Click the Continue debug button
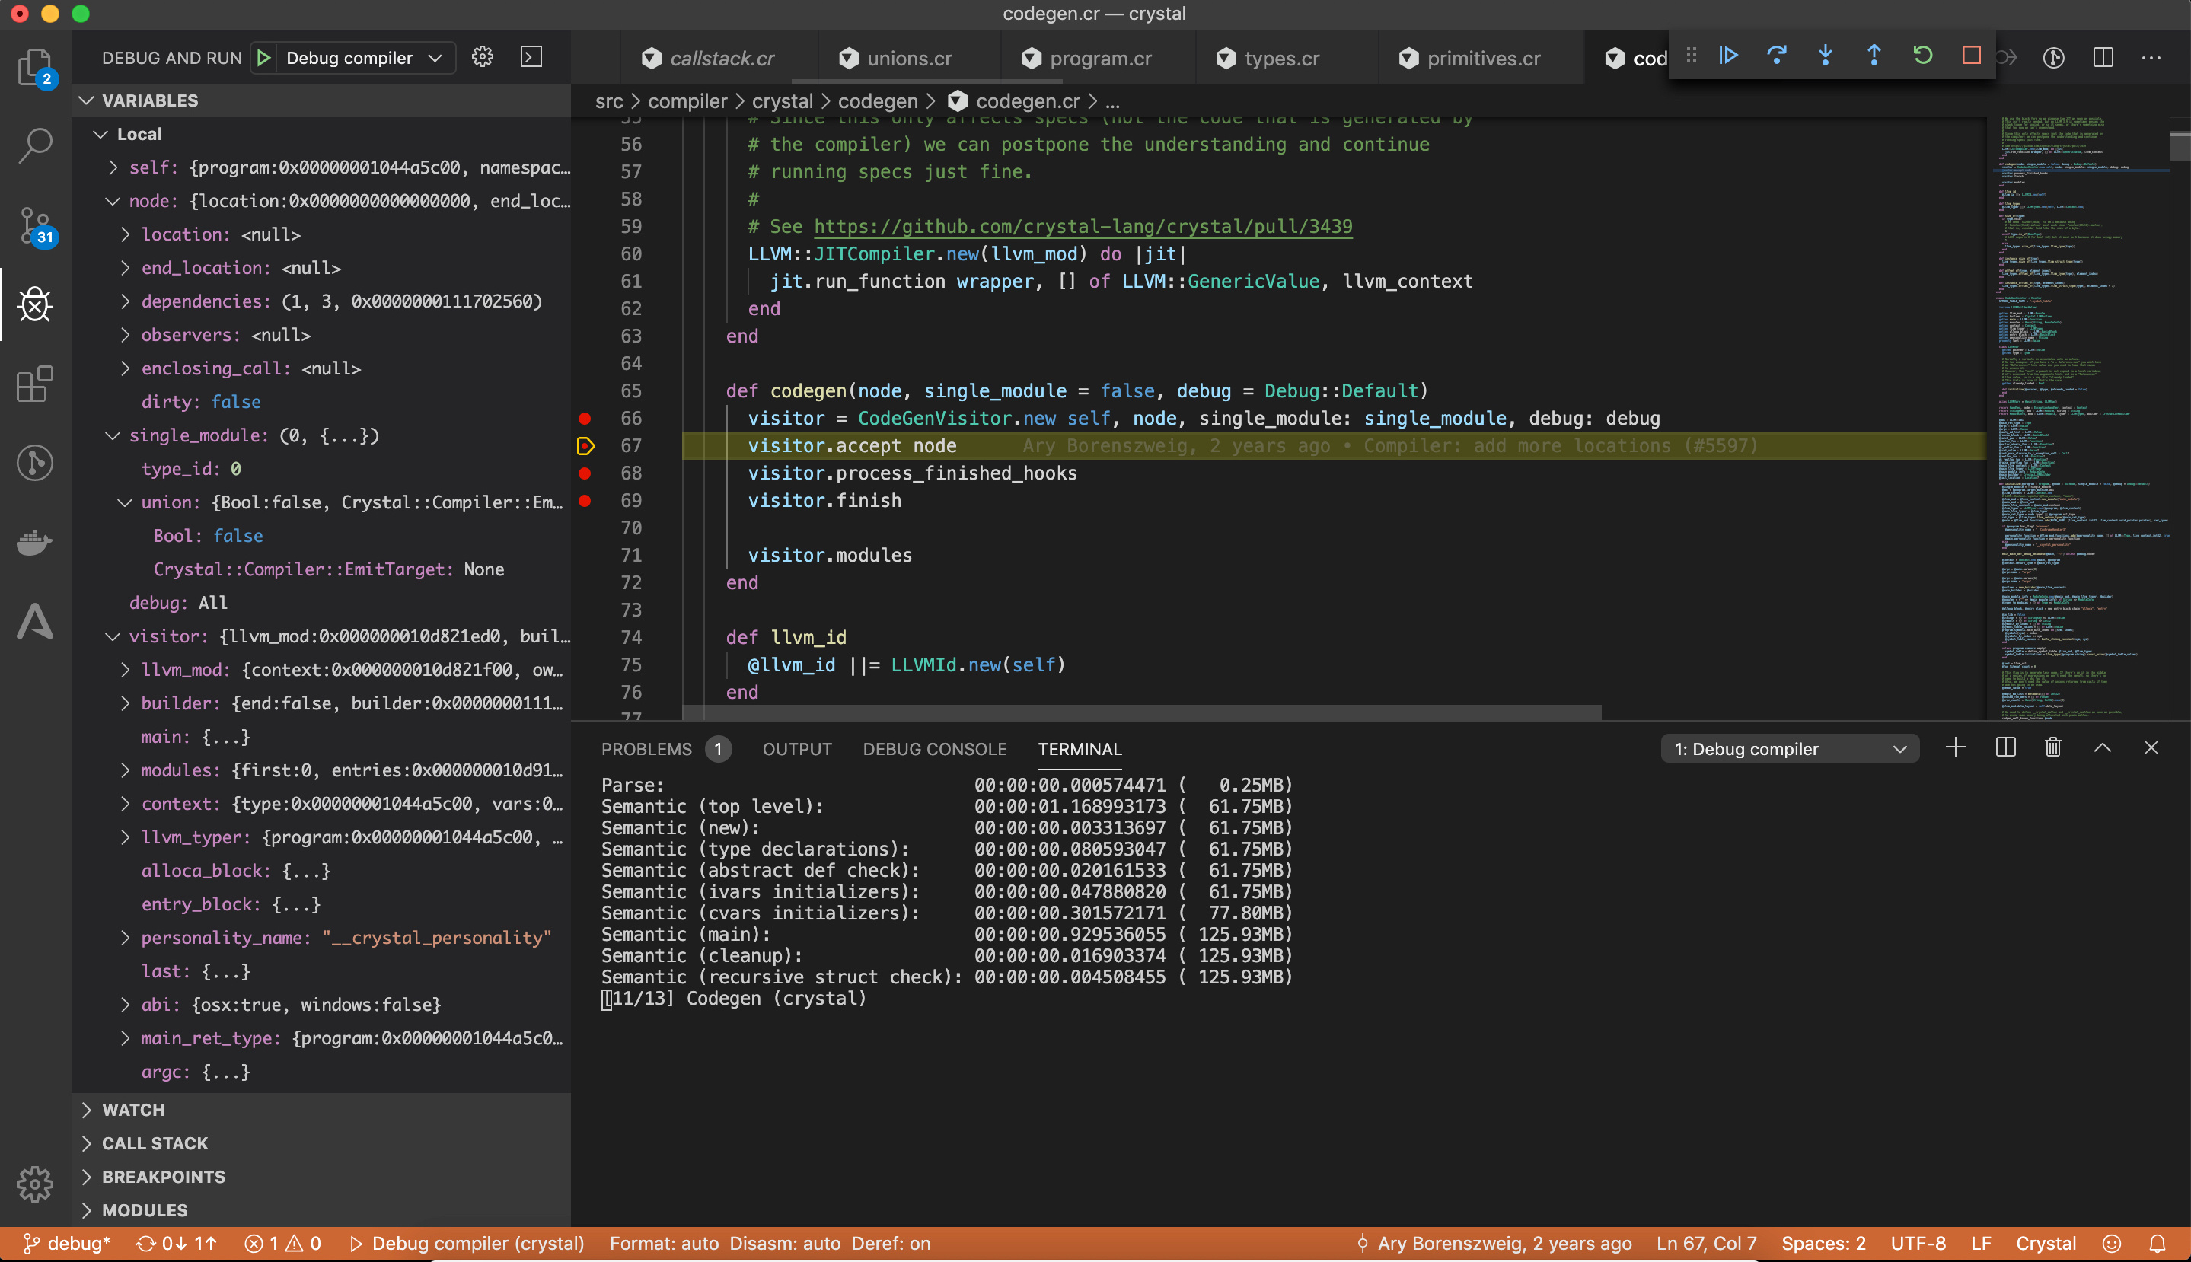The width and height of the screenshot is (2191, 1262). 1728,56
